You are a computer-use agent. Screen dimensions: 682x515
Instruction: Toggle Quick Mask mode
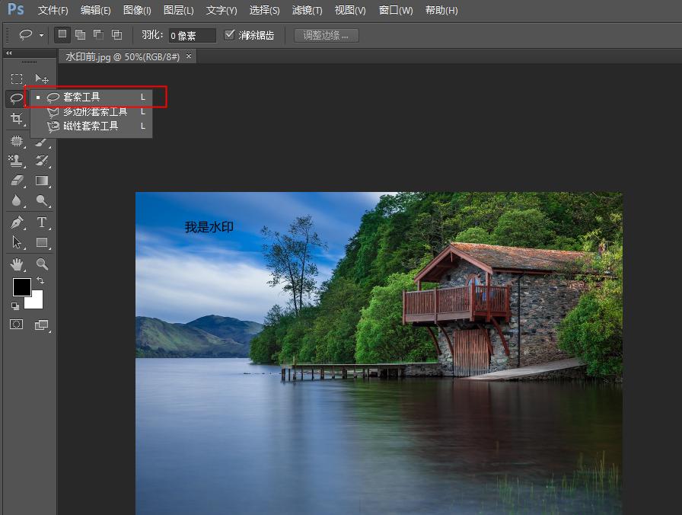point(17,325)
